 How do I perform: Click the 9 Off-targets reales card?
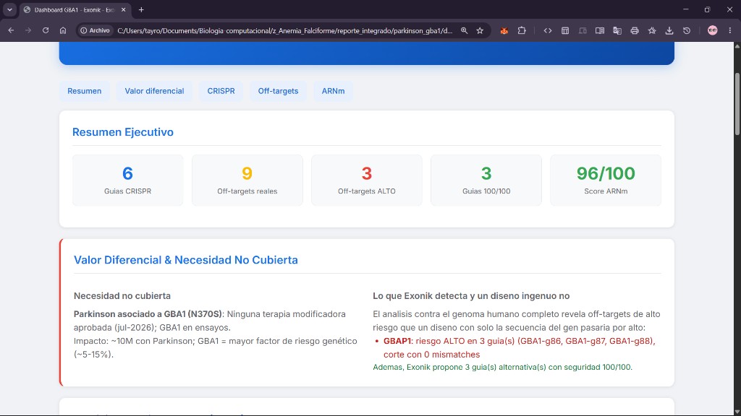[x=247, y=180]
